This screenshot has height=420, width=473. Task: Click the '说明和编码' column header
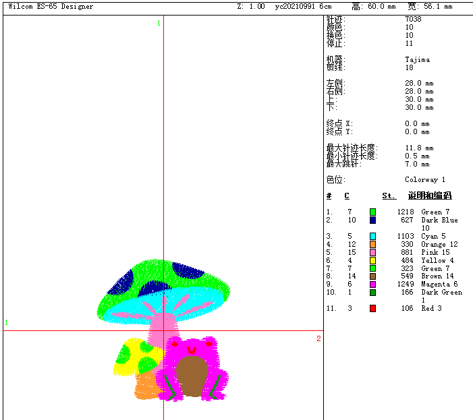coord(429,196)
